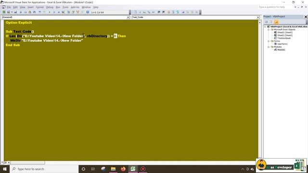The image size is (308, 173).
Task: Click View Object in Project panel
Action: (271, 22)
